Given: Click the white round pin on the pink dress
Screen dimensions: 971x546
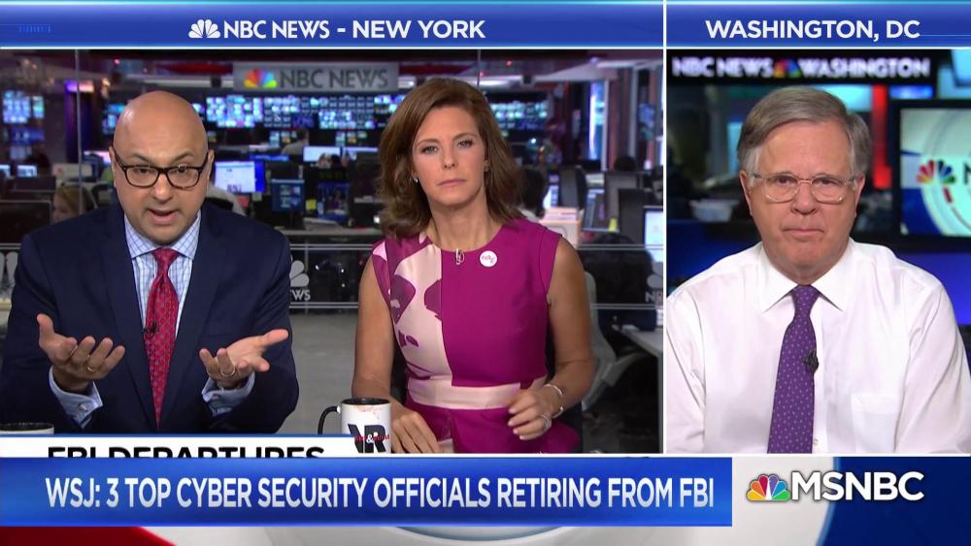Looking at the screenshot, I should click(488, 259).
